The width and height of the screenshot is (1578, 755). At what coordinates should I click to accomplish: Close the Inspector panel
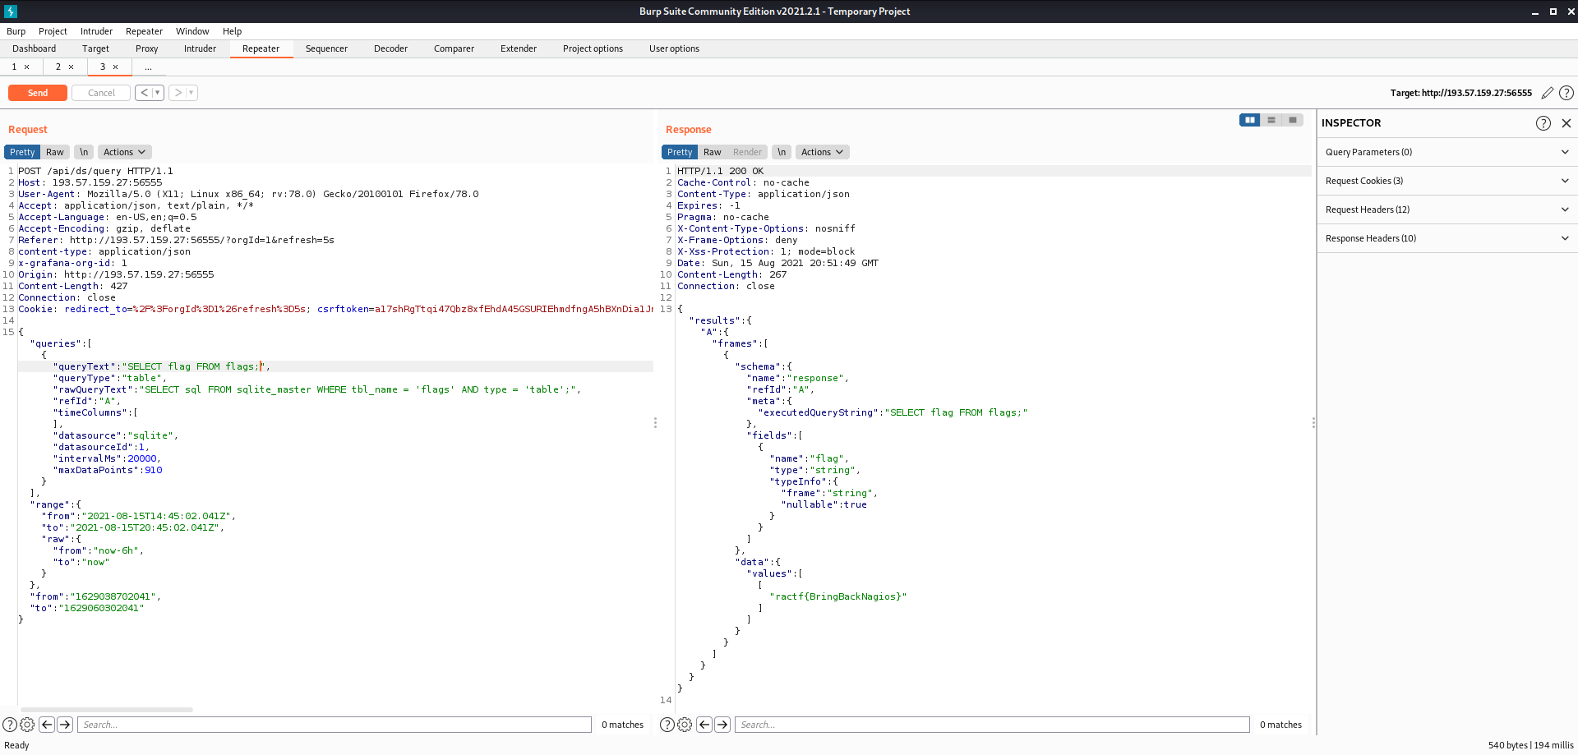(x=1566, y=123)
